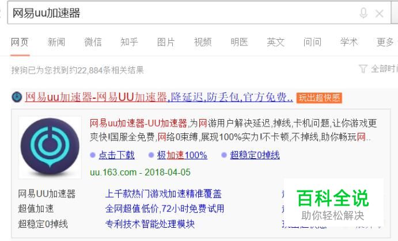Viewport: 398px width, 241px height.
Task: Click the small UU favicon beside the result title
Action: (x=17, y=97)
